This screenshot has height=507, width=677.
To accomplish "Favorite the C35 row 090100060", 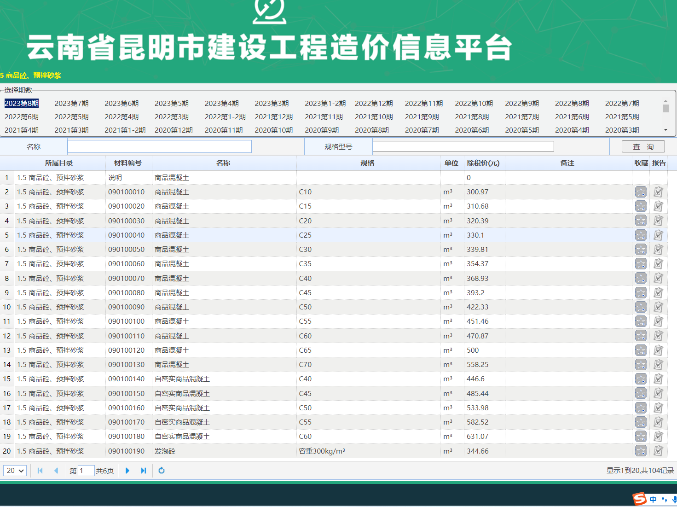I will pyautogui.click(x=641, y=264).
